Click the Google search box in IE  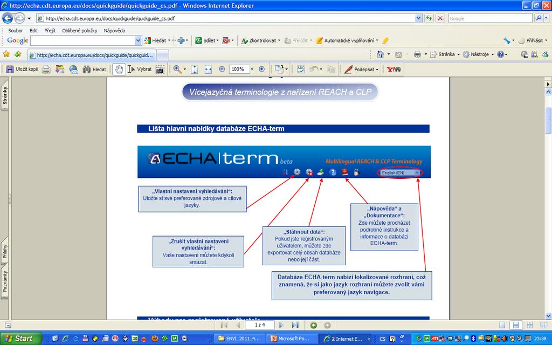pos(490,18)
